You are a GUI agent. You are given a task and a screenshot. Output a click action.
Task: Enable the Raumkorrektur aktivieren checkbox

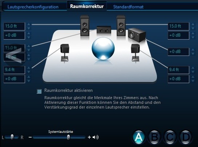(x=39, y=91)
